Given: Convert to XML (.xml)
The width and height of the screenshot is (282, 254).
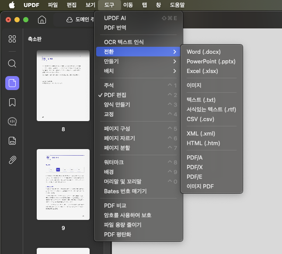Looking at the screenshot, I should click(x=212, y=133).
